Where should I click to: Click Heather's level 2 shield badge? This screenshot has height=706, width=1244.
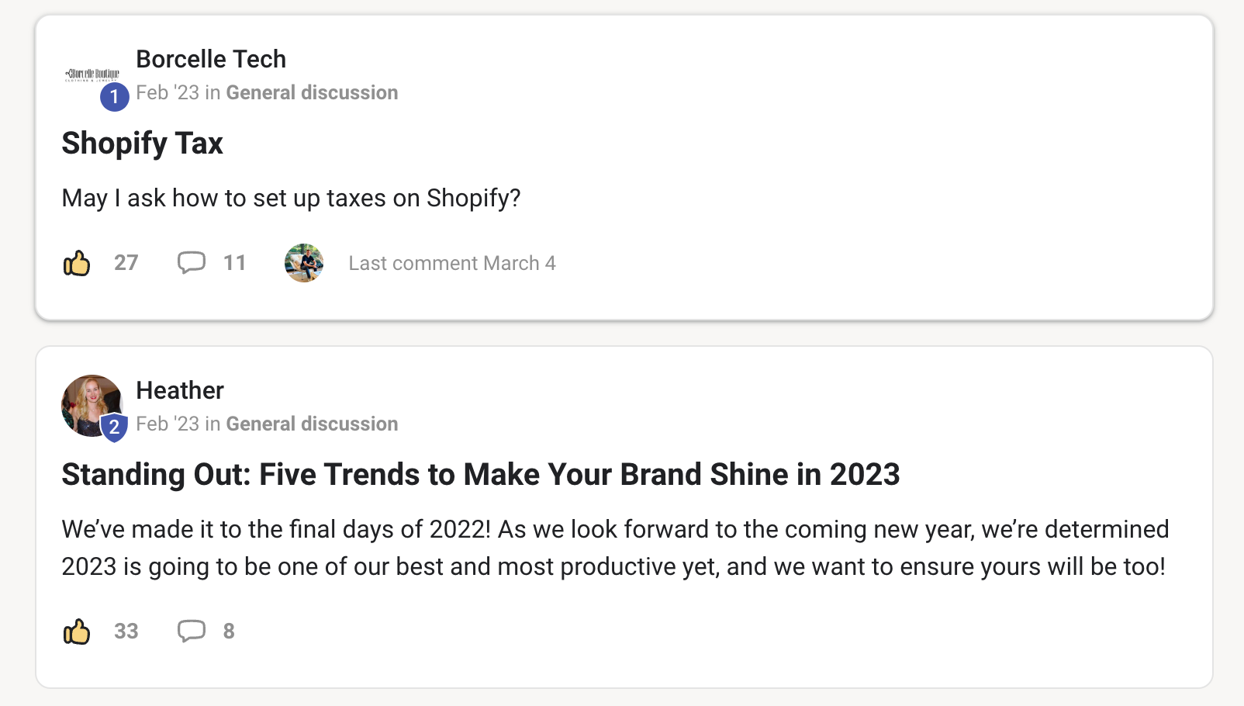click(114, 427)
